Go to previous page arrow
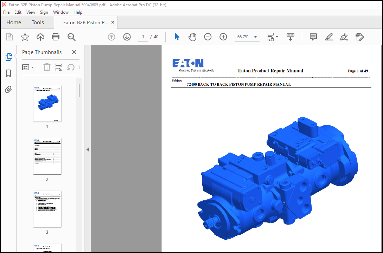The height and width of the screenshot is (253, 383). click(111, 37)
